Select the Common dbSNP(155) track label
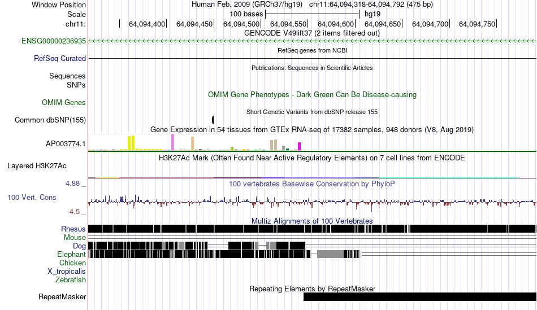 coord(50,120)
